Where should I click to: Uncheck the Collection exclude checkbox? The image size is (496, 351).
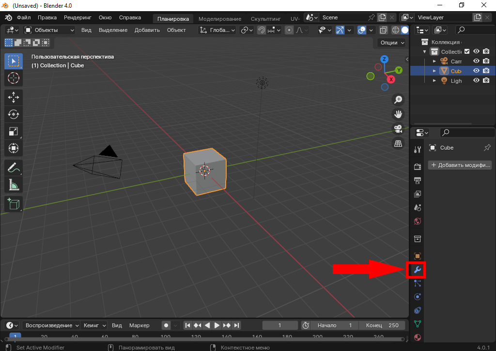click(x=467, y=51)
